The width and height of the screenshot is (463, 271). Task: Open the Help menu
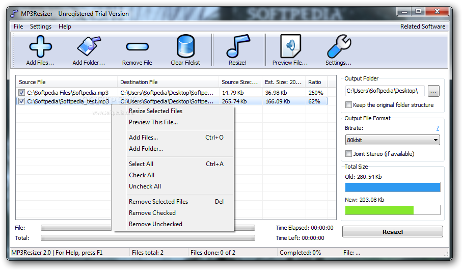tap(65, 26)
